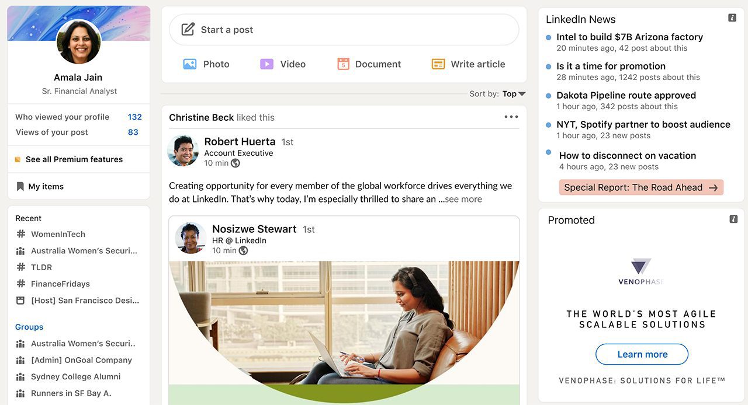Click Nosizwe Stewart's avatar
Viewport: 748px width, 405px height.
click(191, 238)
